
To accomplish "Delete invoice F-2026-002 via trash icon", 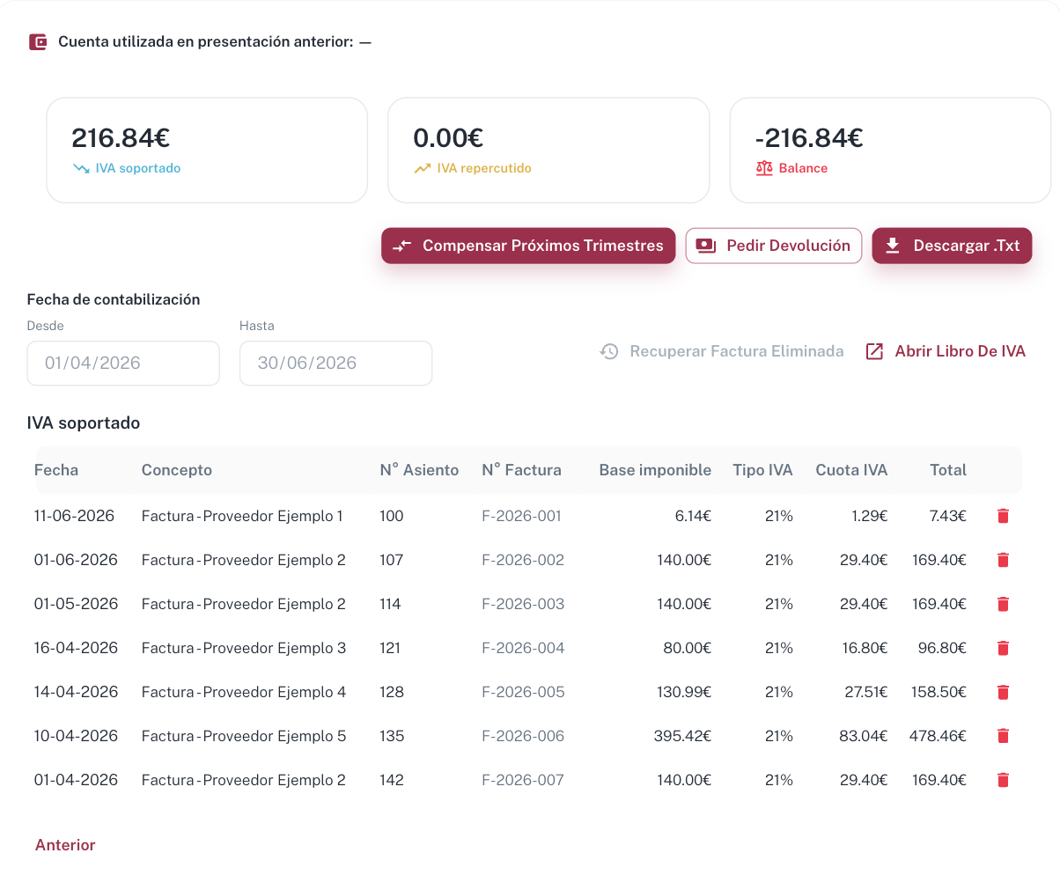I will click(x=1003, y=560).
